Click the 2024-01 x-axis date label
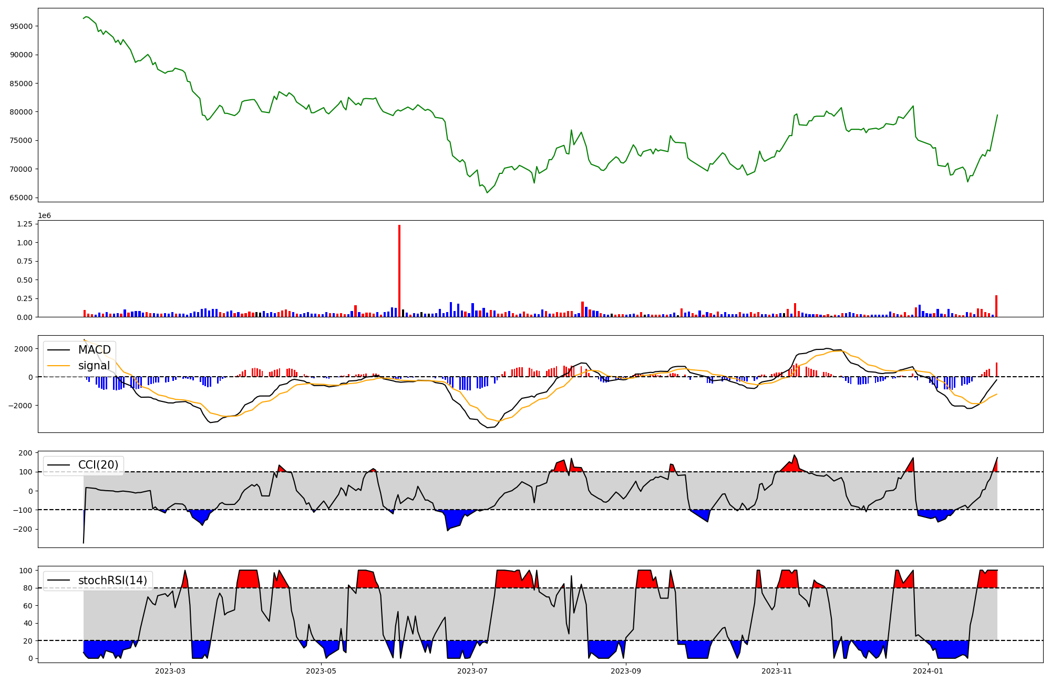 929,671
